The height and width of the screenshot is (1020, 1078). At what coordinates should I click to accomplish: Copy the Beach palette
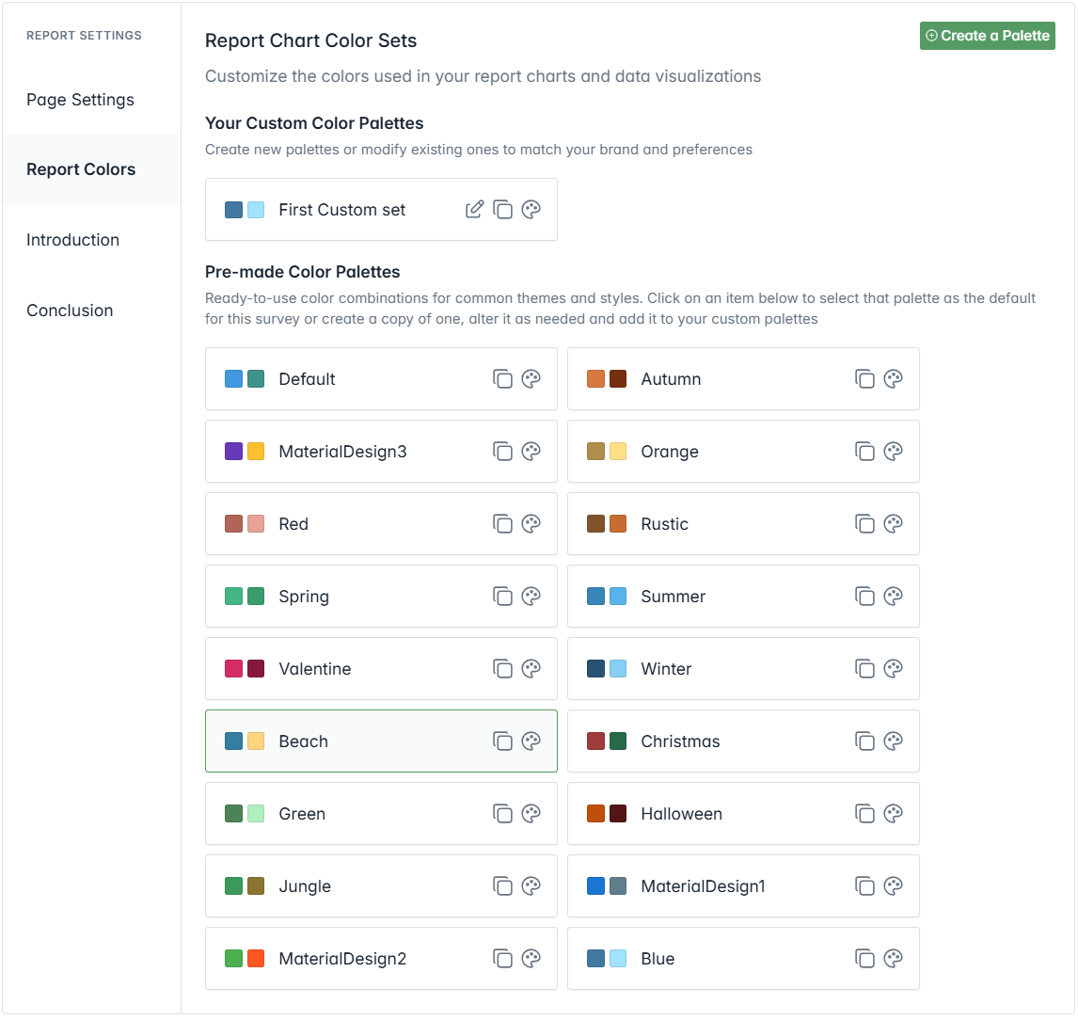[x=503, y=741]
